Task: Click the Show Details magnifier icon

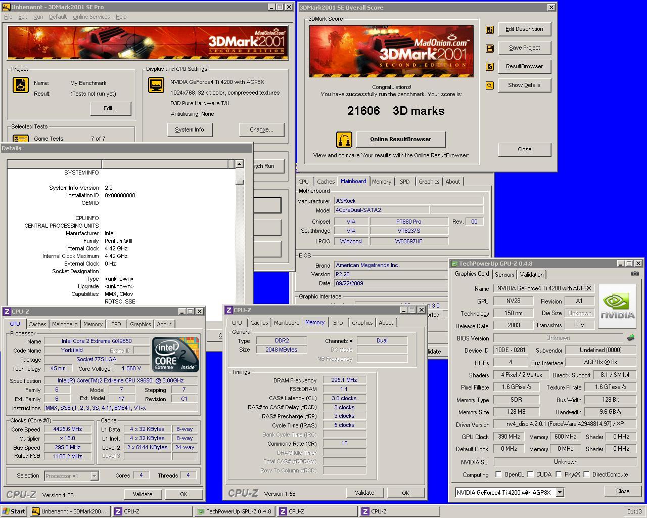Action: click(x=489, y=85)
